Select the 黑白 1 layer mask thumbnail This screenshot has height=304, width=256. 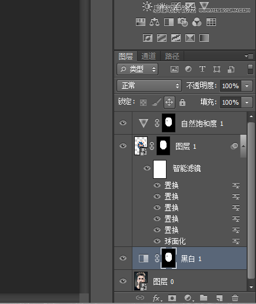pos(168,258)
